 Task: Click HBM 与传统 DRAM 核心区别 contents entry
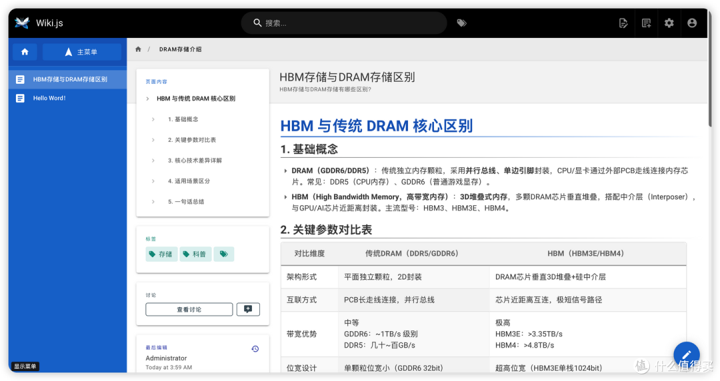pyautogui.click(x=196, y=99)
